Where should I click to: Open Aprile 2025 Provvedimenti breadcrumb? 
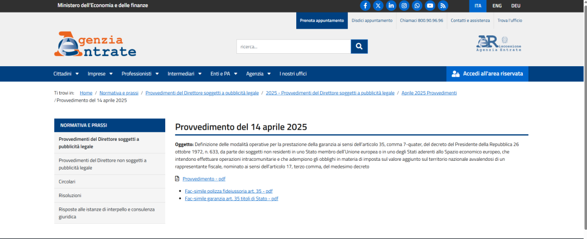(x=429, y=93)
